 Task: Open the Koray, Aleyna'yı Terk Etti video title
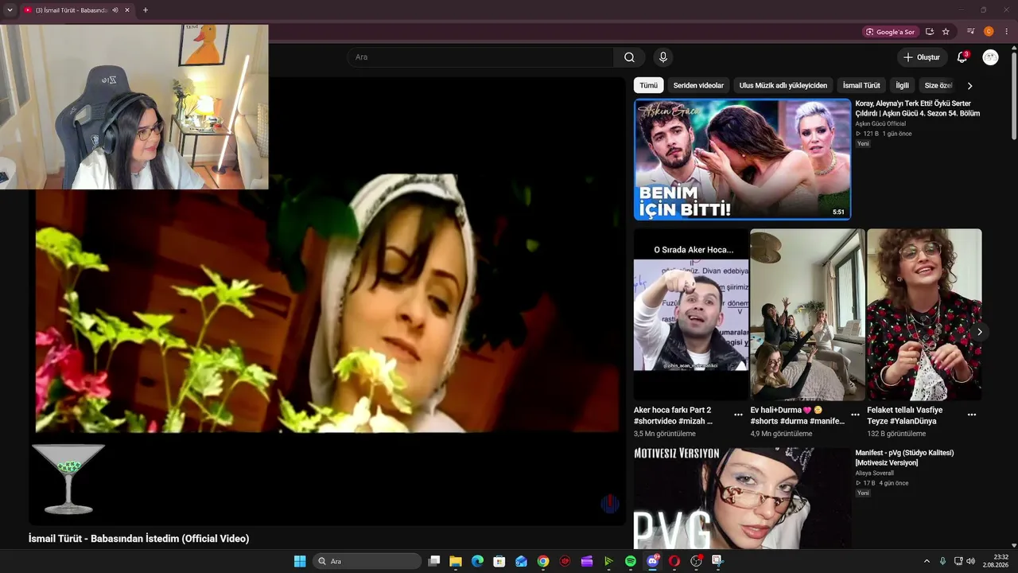tap(918, 108)
